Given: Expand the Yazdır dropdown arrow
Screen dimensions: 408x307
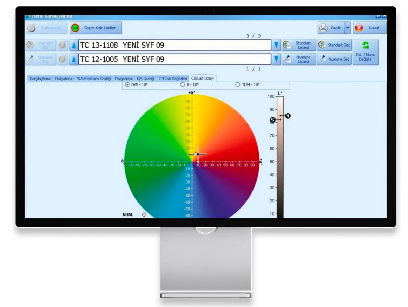Looking at the screenshot, I should coord(348,28).
